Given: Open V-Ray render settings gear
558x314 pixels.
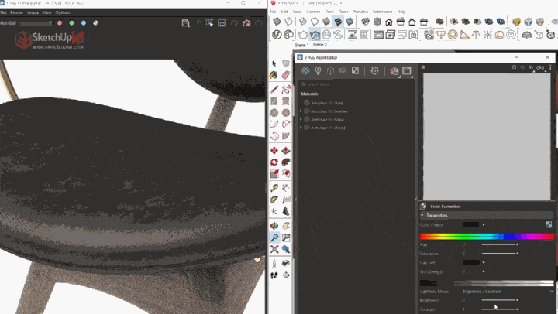Looking at the screenshot, I should coord(375,70).
